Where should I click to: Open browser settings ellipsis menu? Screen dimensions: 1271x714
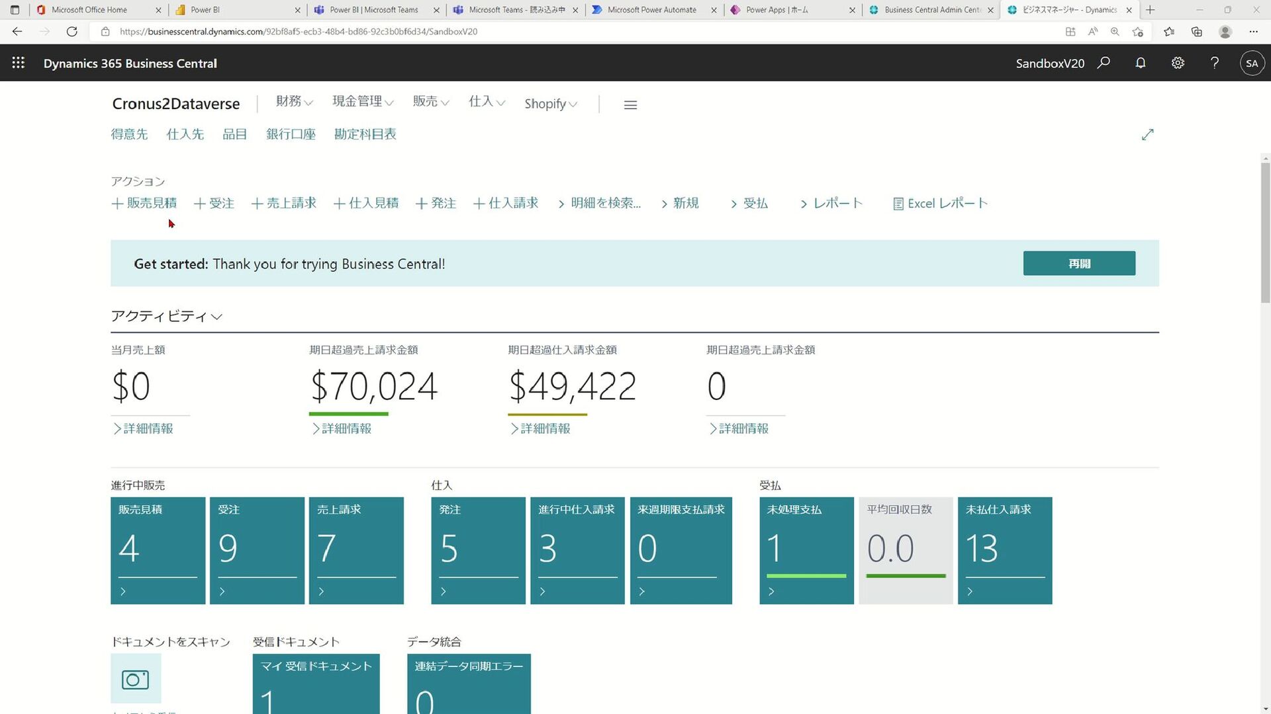[1253, 31]
